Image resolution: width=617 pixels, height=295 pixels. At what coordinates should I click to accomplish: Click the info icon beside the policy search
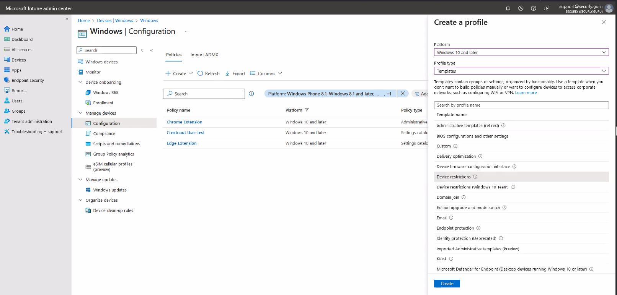(251, 94)
